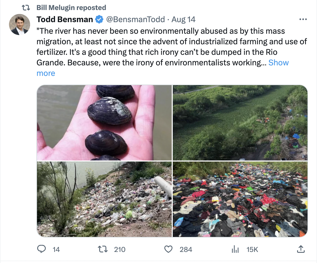
Task: Open the @BensmanTodd handle link
Action: pos(135,20)
